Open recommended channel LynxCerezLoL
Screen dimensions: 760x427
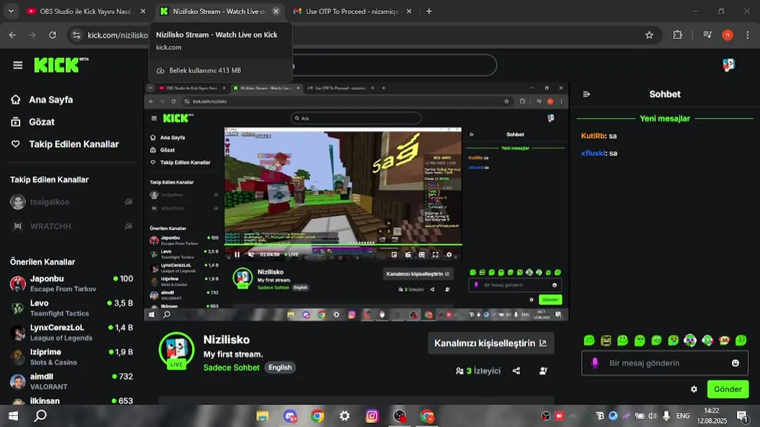71,332
